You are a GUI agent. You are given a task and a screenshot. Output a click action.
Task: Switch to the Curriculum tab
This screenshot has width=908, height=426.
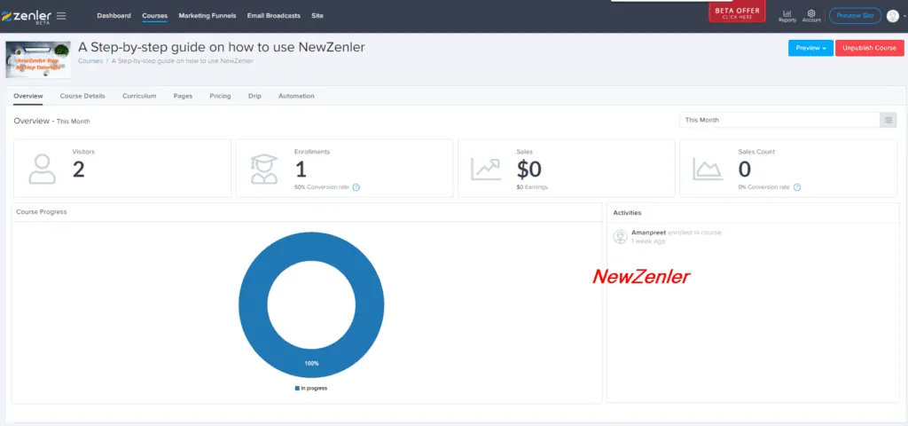pyautogui.click(x=139, y=96)
